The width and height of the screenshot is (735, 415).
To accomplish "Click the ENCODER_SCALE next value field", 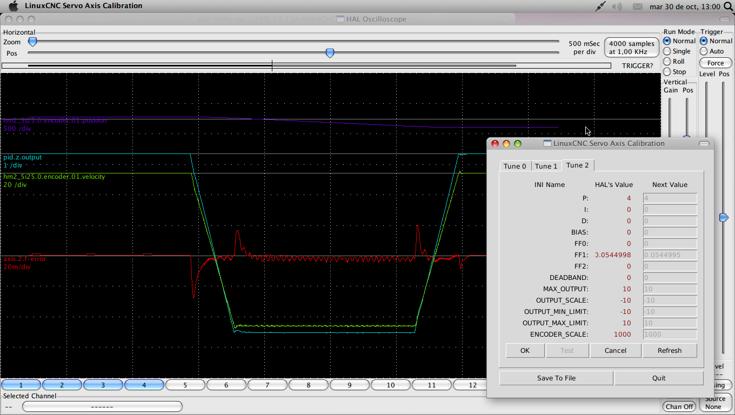I will pyautogui.click(x=670, y=334).
